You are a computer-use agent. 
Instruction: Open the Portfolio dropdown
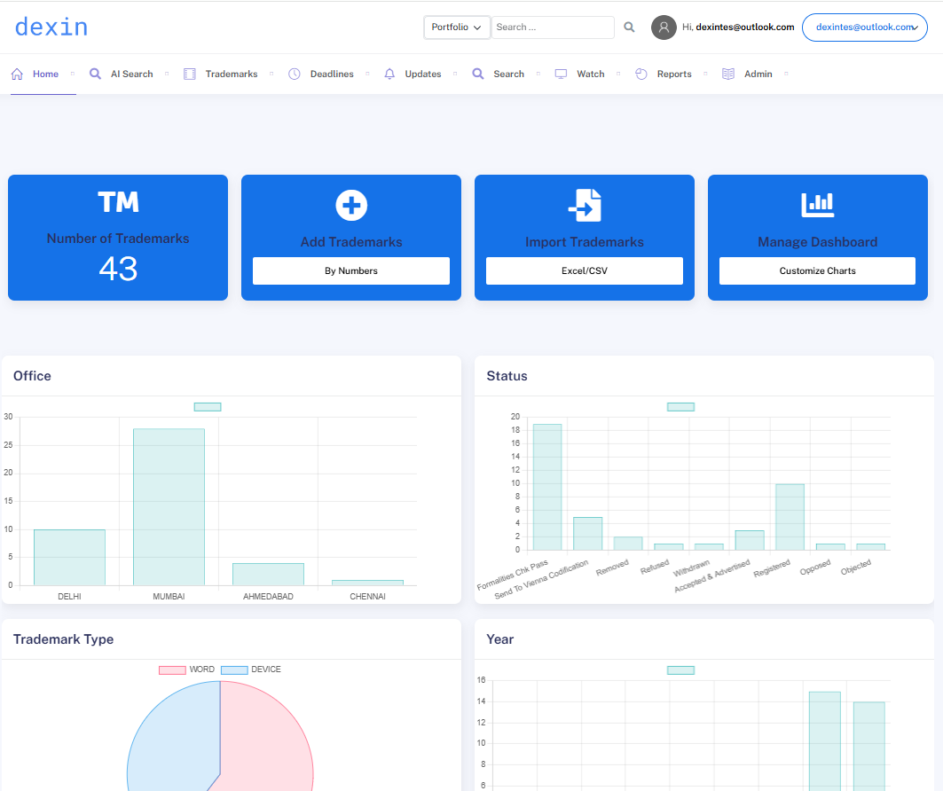pos(457,27)
